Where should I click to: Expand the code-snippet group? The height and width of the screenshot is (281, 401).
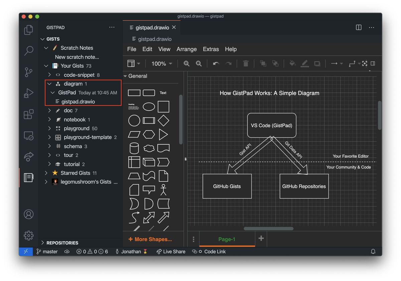[49, 75]
